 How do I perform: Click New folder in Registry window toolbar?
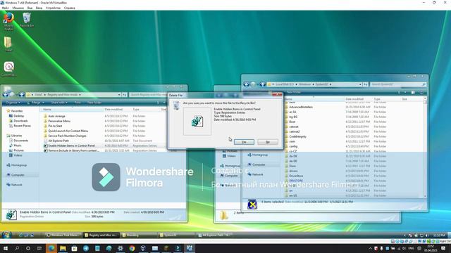[x=94, y=103]
